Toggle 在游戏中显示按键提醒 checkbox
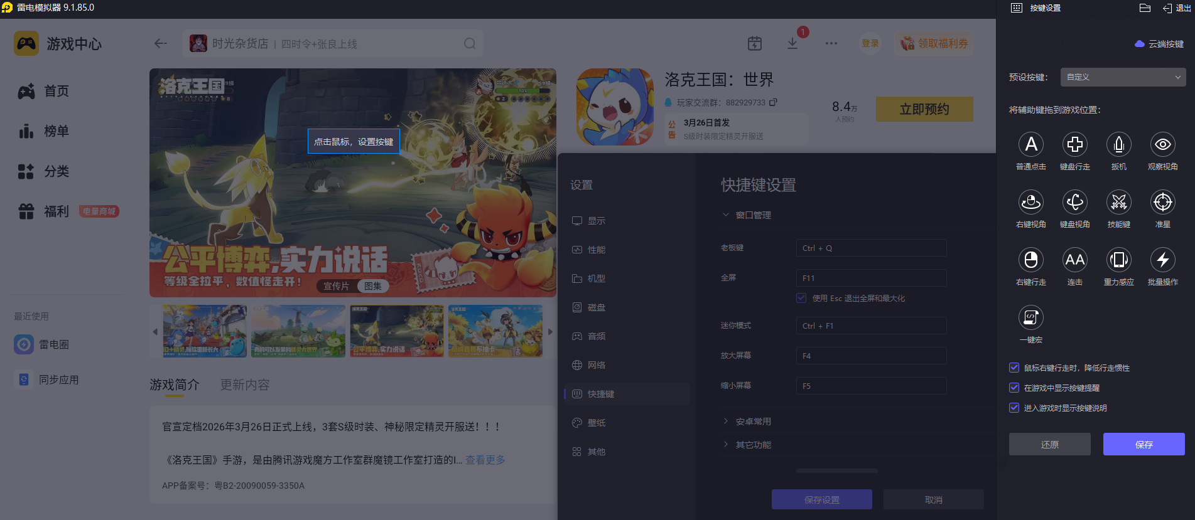The width and height of the screenshot is (1195, 520). 1014,388
